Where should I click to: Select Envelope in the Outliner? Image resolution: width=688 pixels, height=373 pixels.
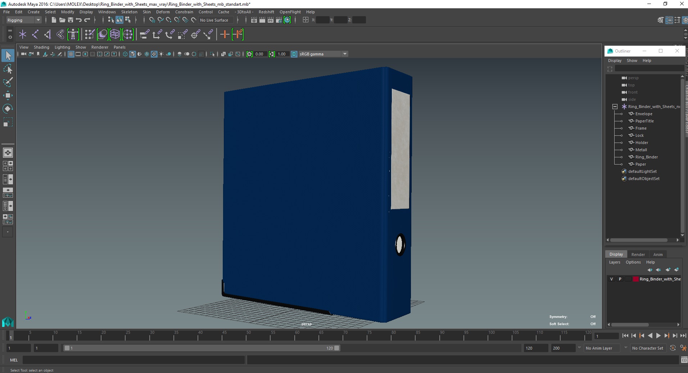click(643, 114)
